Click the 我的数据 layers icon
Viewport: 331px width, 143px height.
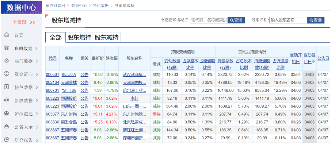(x=6, y=48)
